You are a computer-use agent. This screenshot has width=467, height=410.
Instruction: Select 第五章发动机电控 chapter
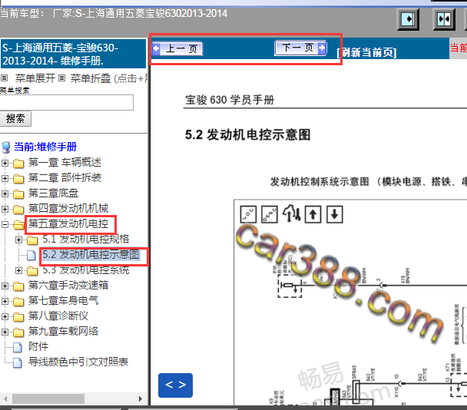tap(68, 224)
